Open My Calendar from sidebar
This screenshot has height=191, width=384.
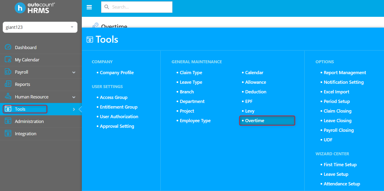coord(27,60)
